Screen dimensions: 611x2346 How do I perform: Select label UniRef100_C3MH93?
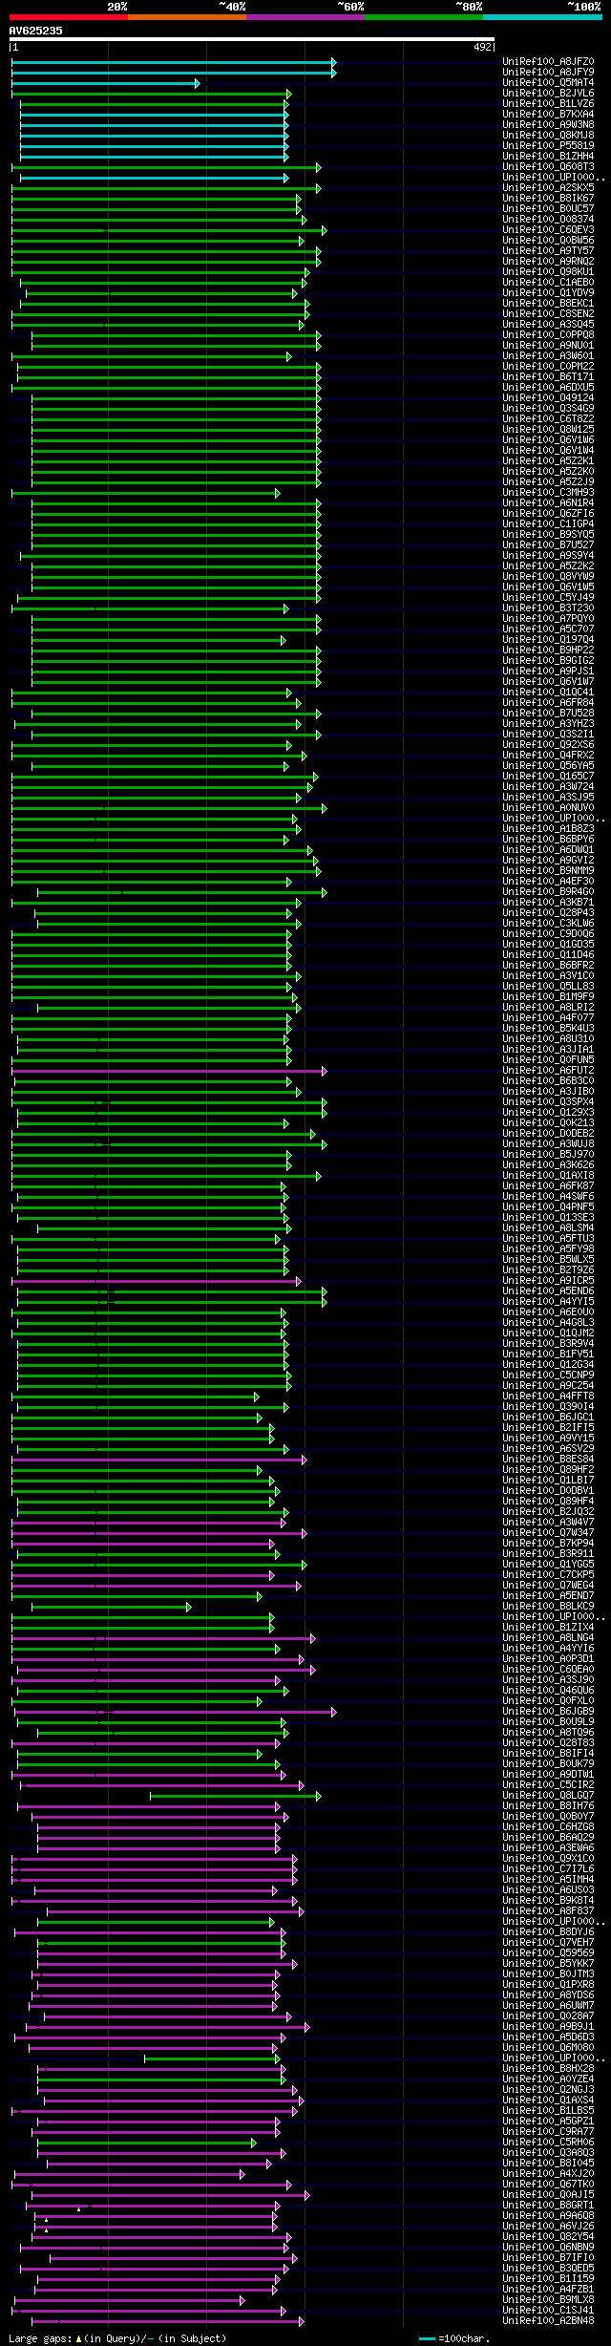point(548,493)
